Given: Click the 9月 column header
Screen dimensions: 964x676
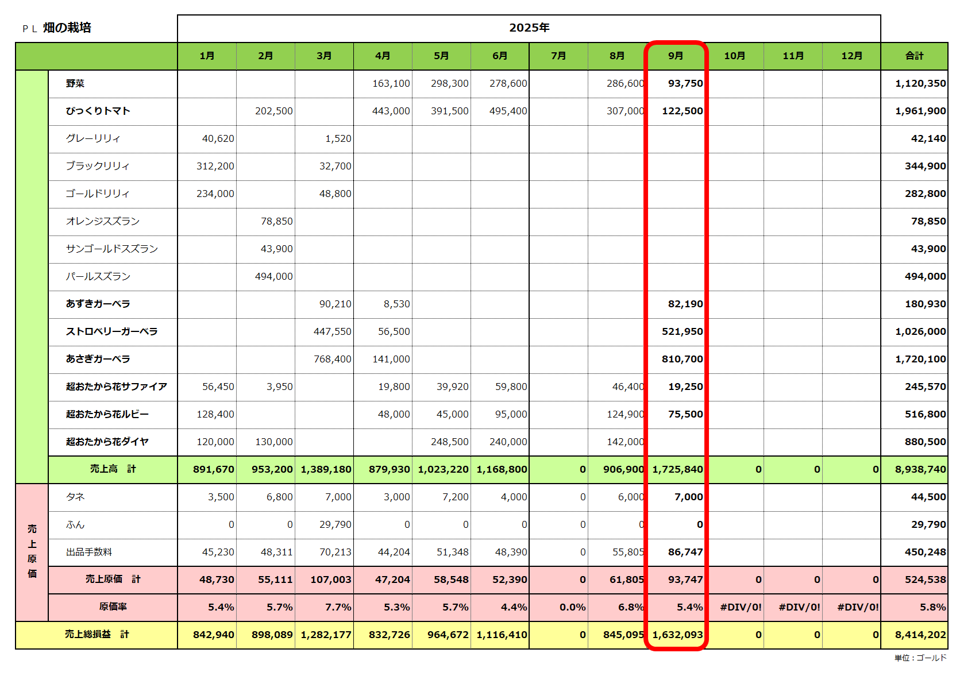Looking at the screenshot, I should [676, 56].
